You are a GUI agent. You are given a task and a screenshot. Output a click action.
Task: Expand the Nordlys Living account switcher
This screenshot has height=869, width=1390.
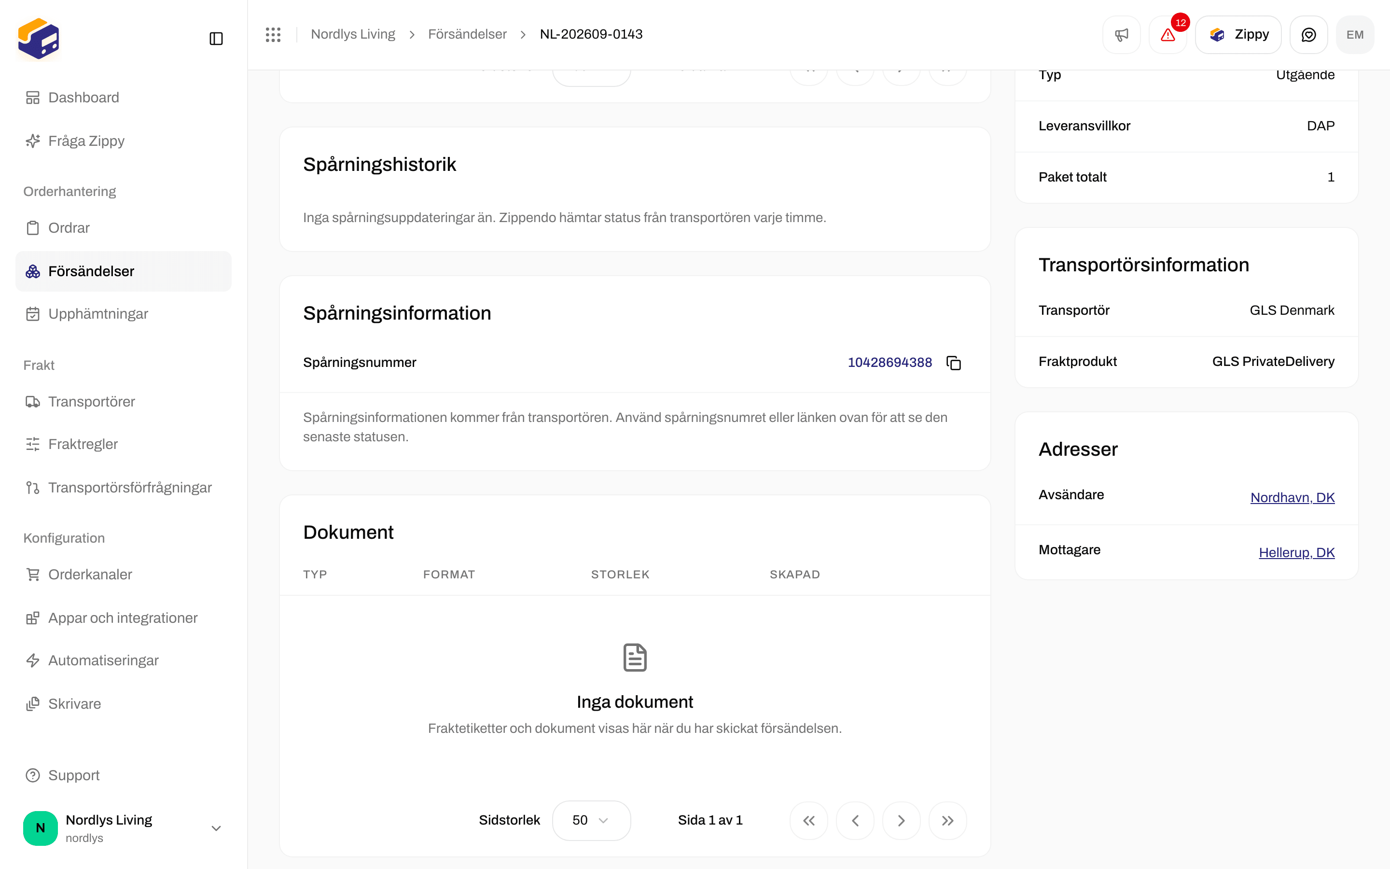(124, 828)
